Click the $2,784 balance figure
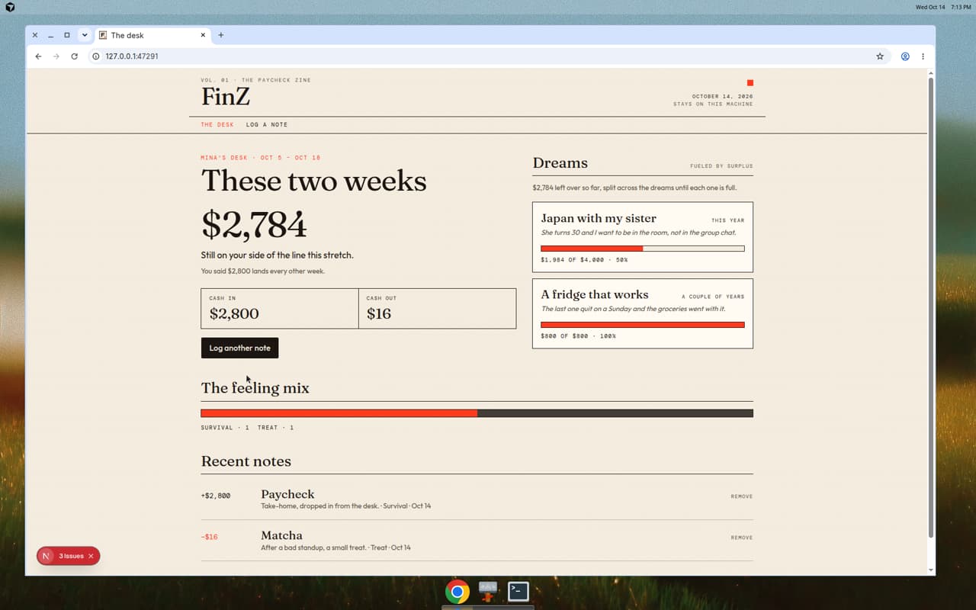 [254, 224]
